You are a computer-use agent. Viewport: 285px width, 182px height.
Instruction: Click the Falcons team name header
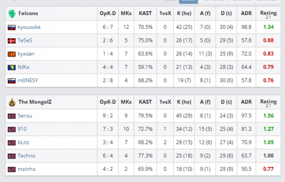click(28, 13)
